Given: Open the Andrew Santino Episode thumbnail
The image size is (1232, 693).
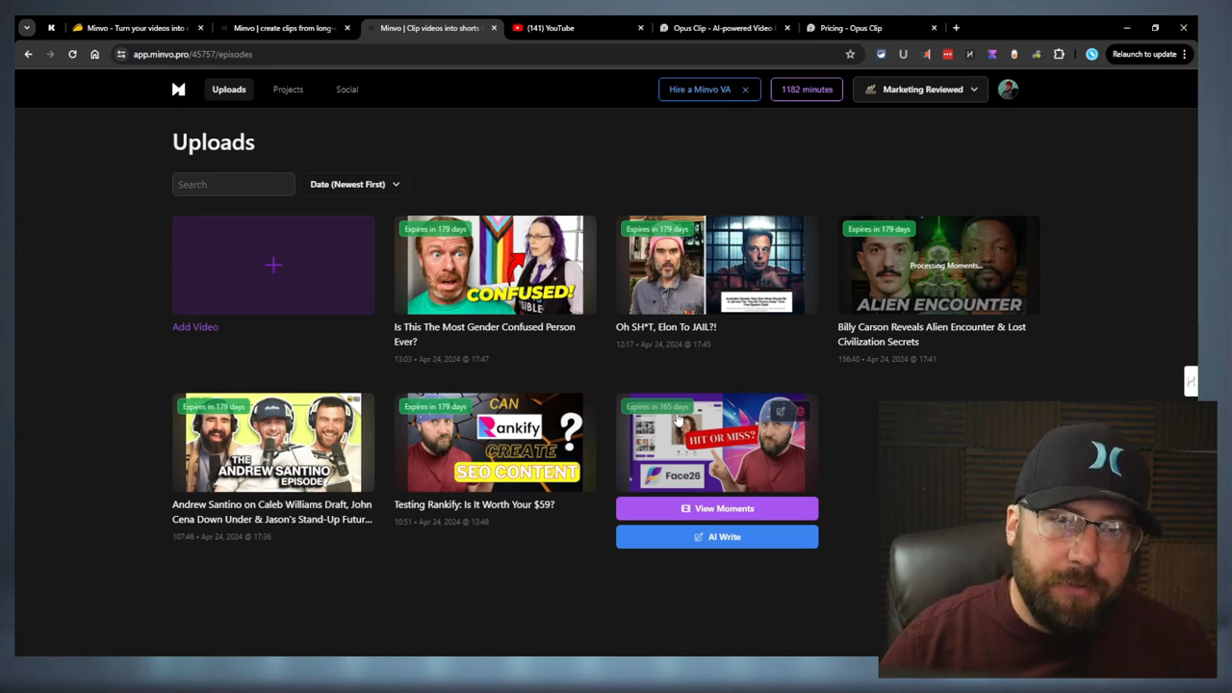Looking at the screenshot, I should [x=273, y=443].
